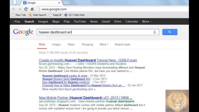Open the SLT-Web Mail bookmark
199x112 pixels.
tap(74, 15)
